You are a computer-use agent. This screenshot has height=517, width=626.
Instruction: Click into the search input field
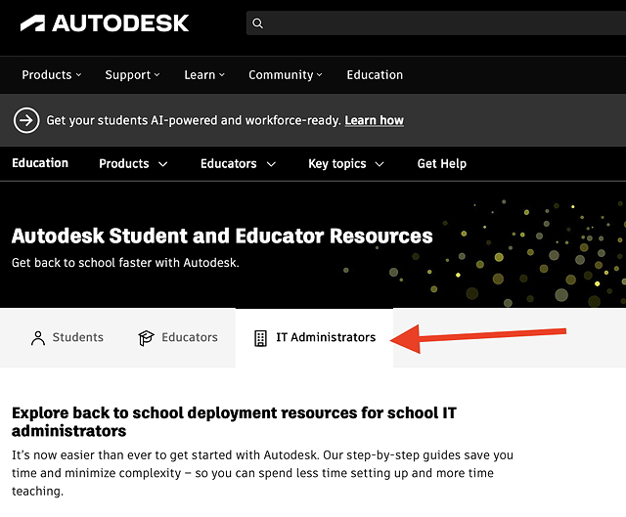click(x=440, y=23)
